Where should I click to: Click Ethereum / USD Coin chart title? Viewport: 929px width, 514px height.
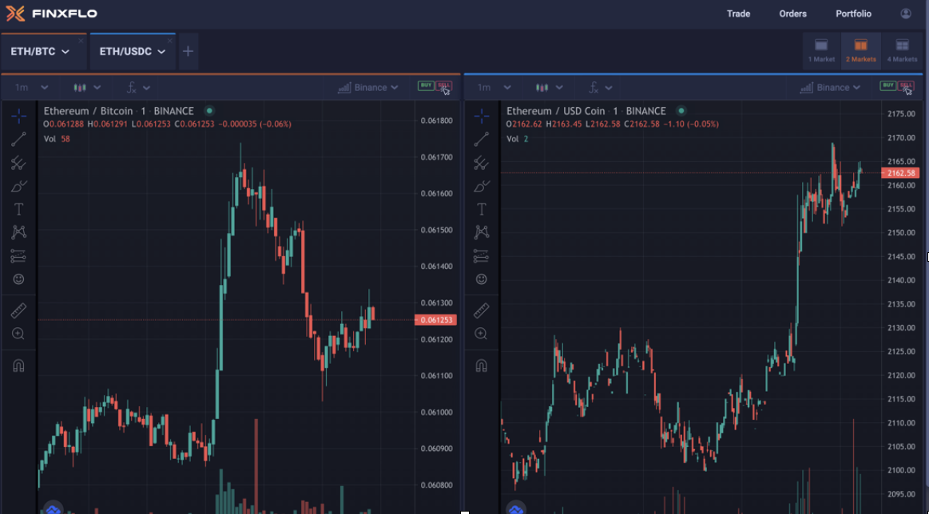tap(586, 111)
